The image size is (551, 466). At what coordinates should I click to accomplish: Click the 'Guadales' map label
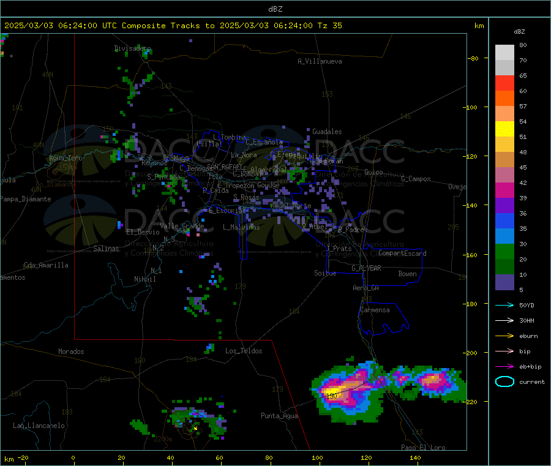click(x=327, y=132)
